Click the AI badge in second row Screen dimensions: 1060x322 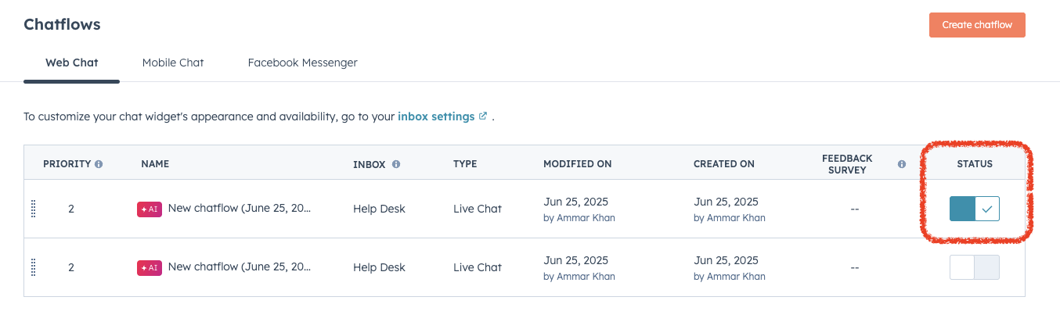point(150,268)
